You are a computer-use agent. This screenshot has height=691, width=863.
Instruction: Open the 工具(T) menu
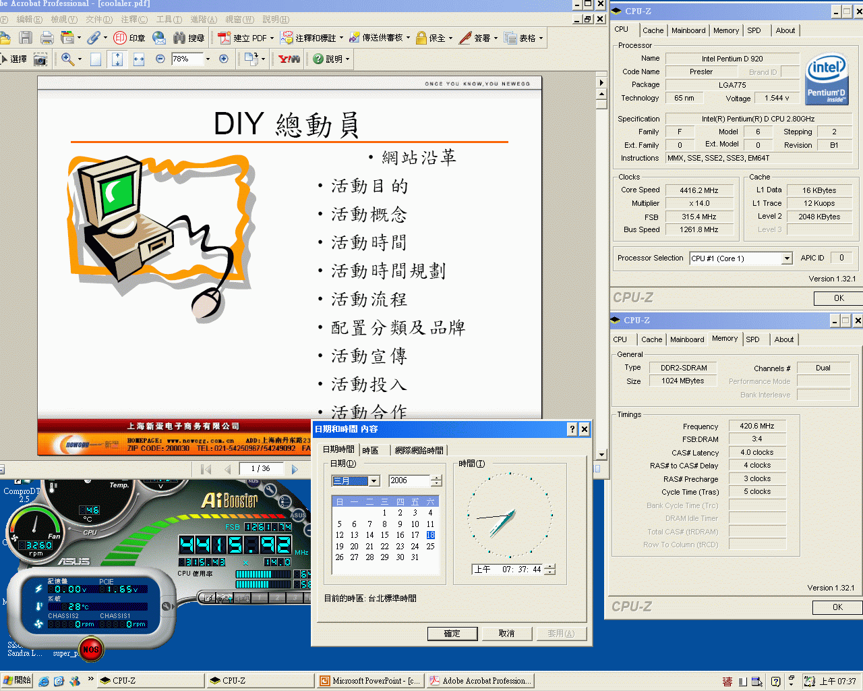(169, 20)
